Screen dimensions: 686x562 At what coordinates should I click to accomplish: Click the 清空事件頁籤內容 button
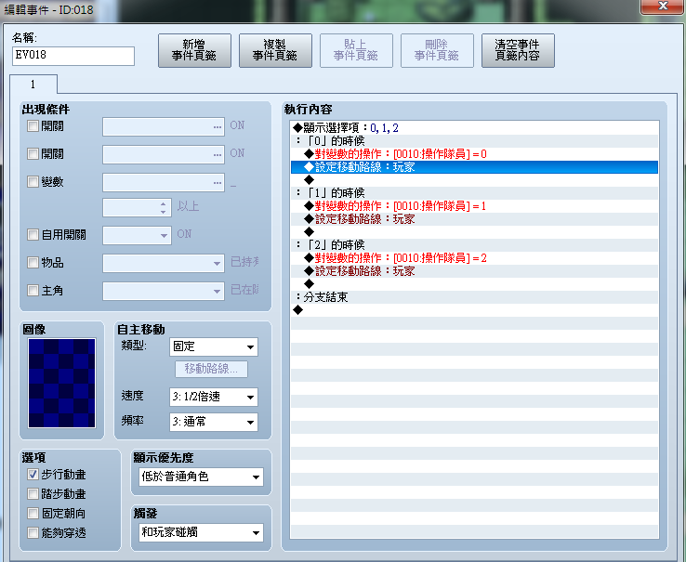click(x=518, y=50)
